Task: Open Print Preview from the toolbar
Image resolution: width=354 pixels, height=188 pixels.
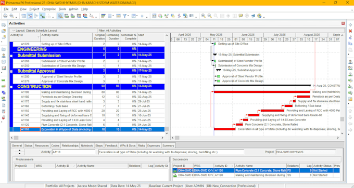Action: point(11,16)
